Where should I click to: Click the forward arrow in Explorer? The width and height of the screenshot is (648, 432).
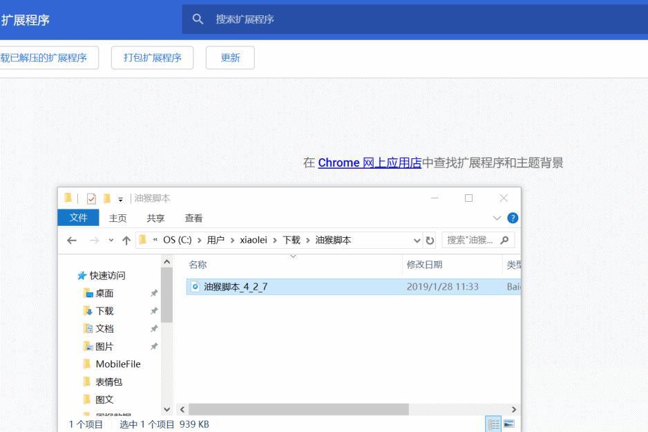coord(94,240)
